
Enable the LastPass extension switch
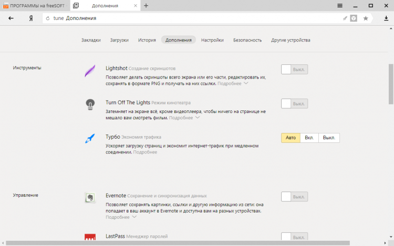click(x=294, y=237)
